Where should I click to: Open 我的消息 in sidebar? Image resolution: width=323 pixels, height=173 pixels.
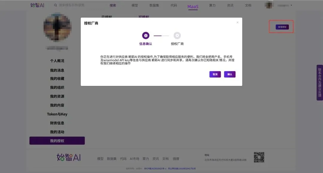(57, 70)
